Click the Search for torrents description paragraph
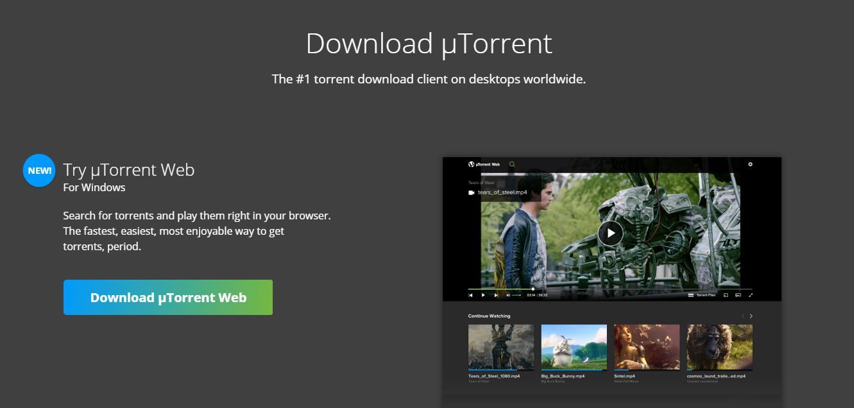 197,231
